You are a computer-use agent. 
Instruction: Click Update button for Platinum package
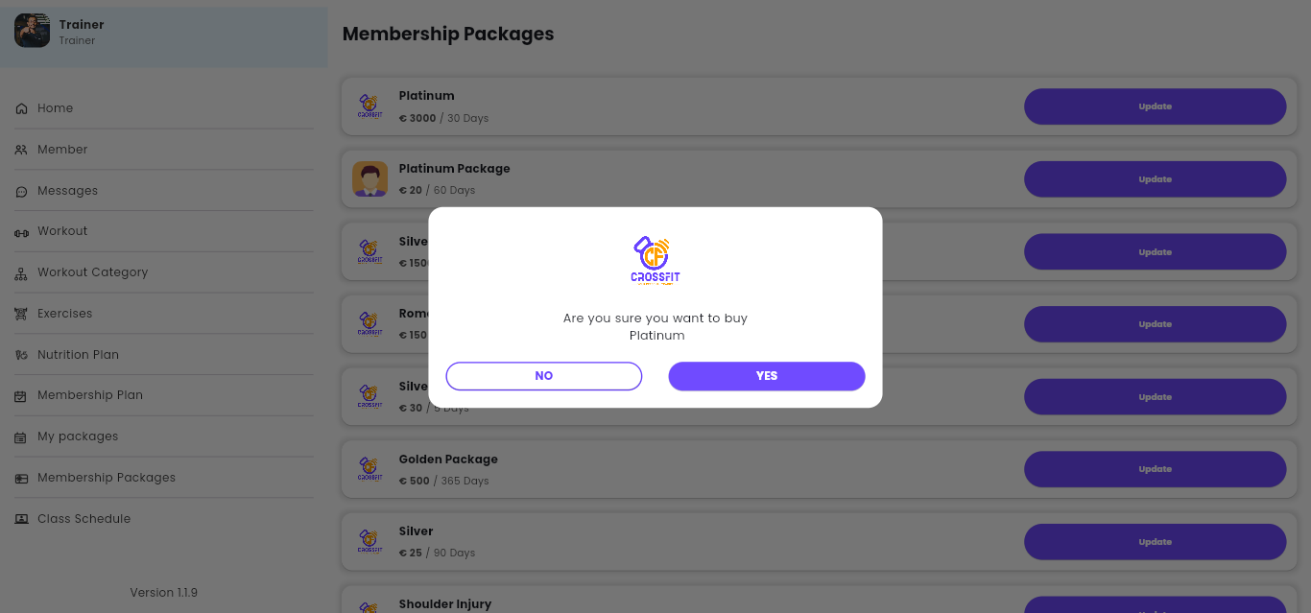coord(1156,106)
